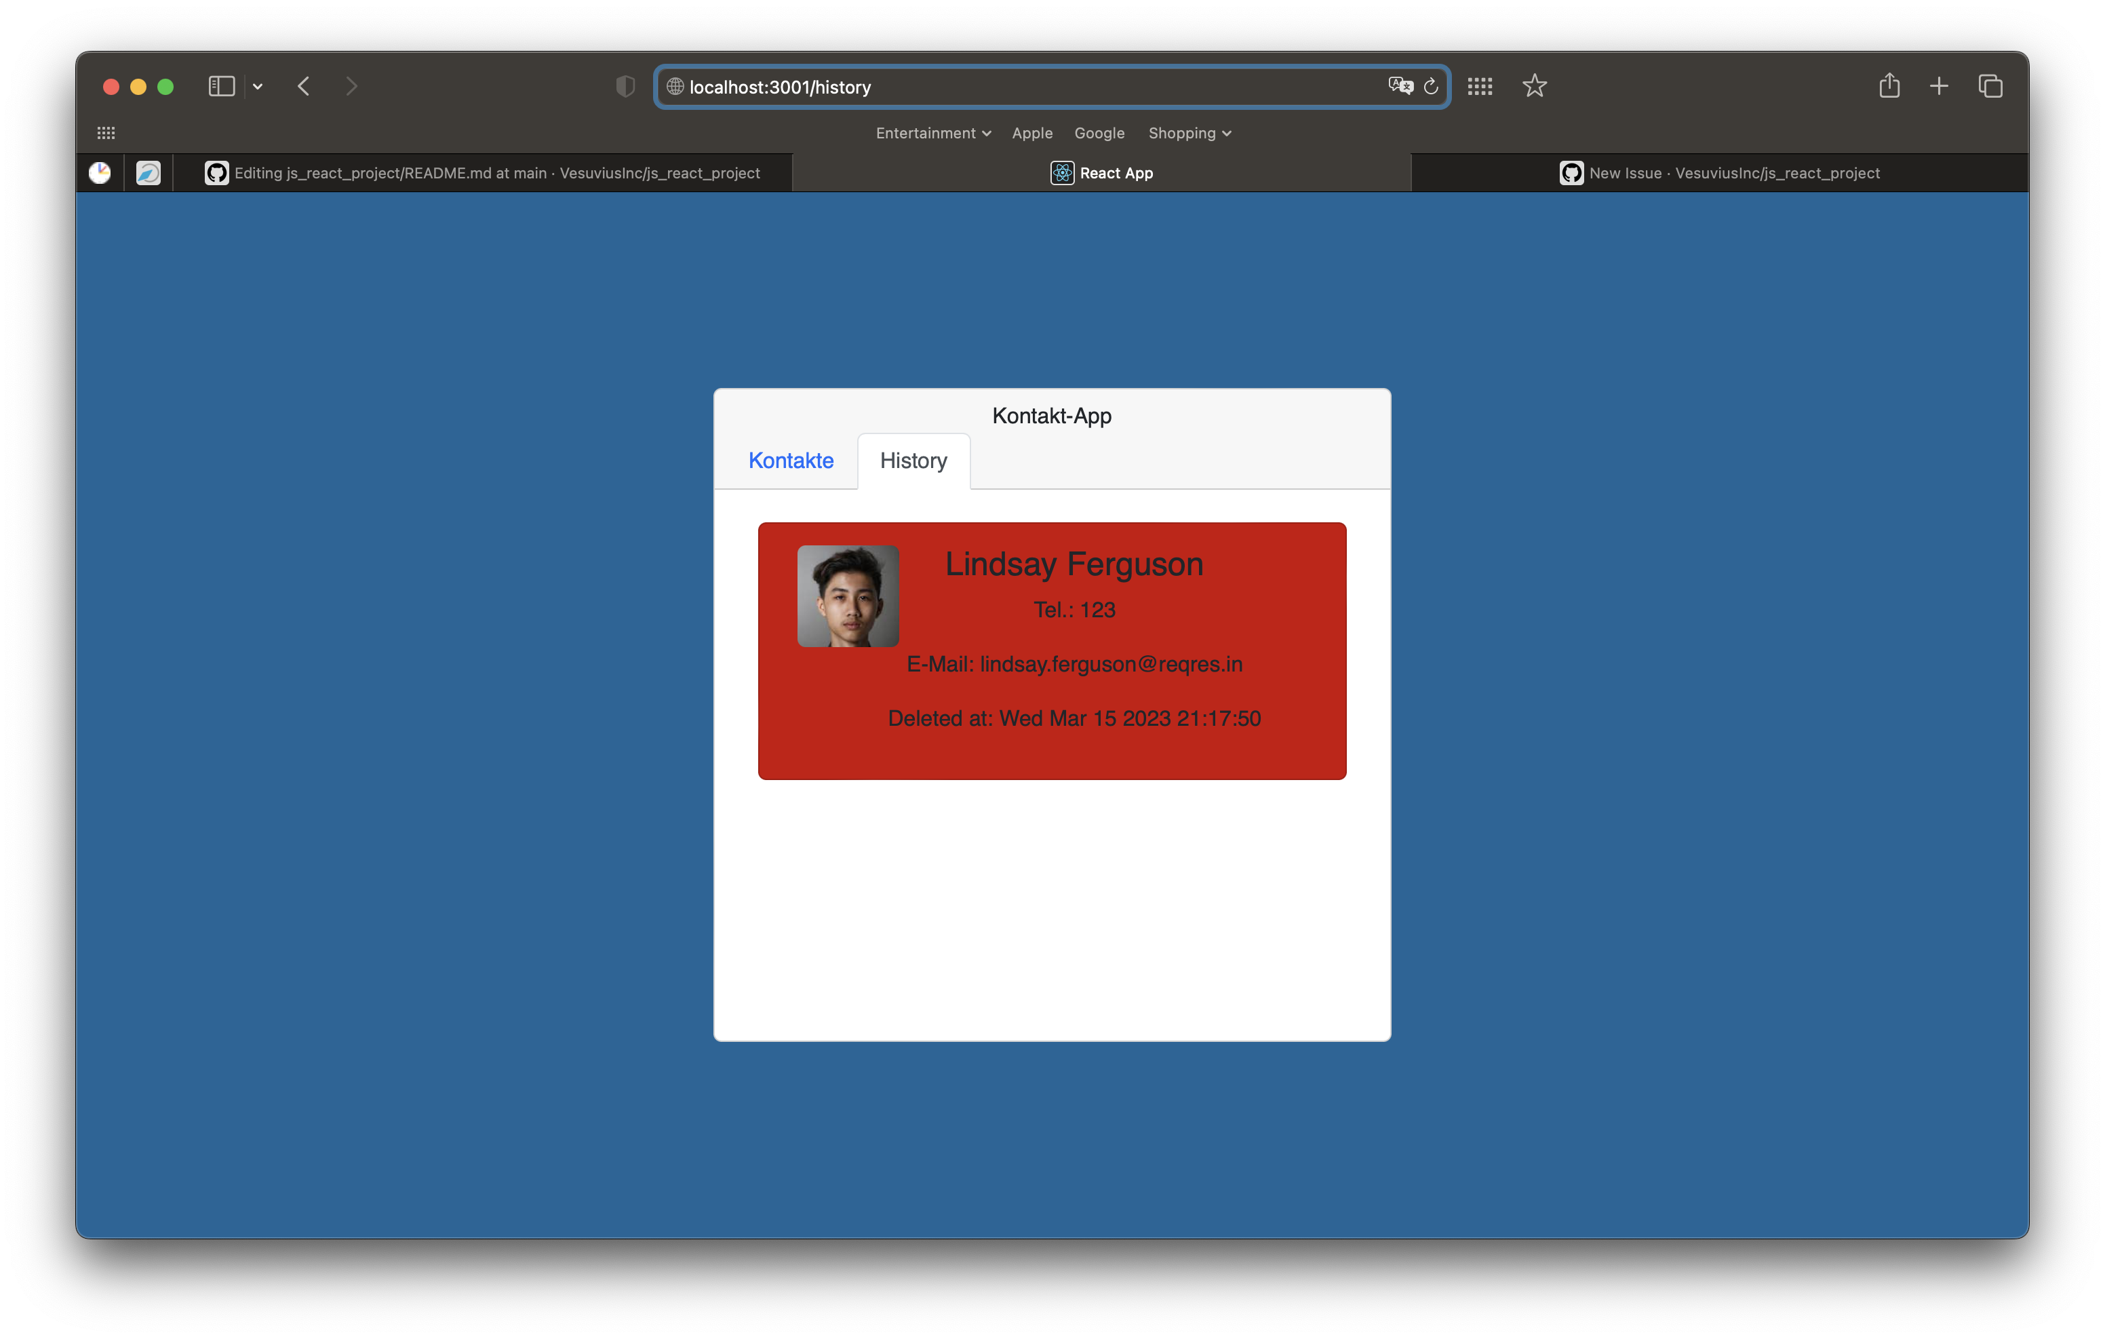Click the forward navigation arrow
The image size is (2105, 1339).
tap(351, 85)
